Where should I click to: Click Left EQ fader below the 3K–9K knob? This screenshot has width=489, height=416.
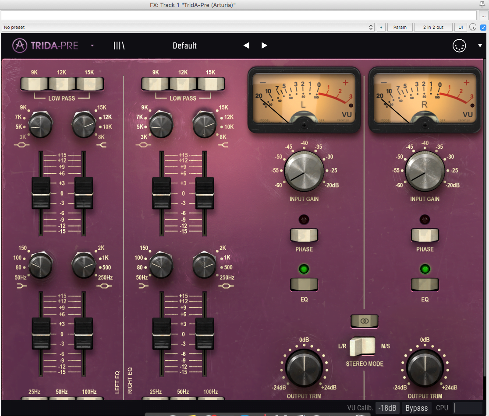tap(41, 193)
